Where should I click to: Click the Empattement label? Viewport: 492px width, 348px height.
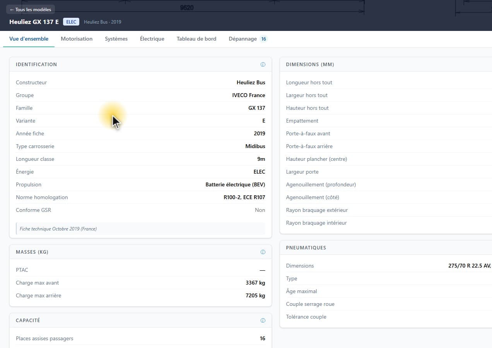click(302, 121)
